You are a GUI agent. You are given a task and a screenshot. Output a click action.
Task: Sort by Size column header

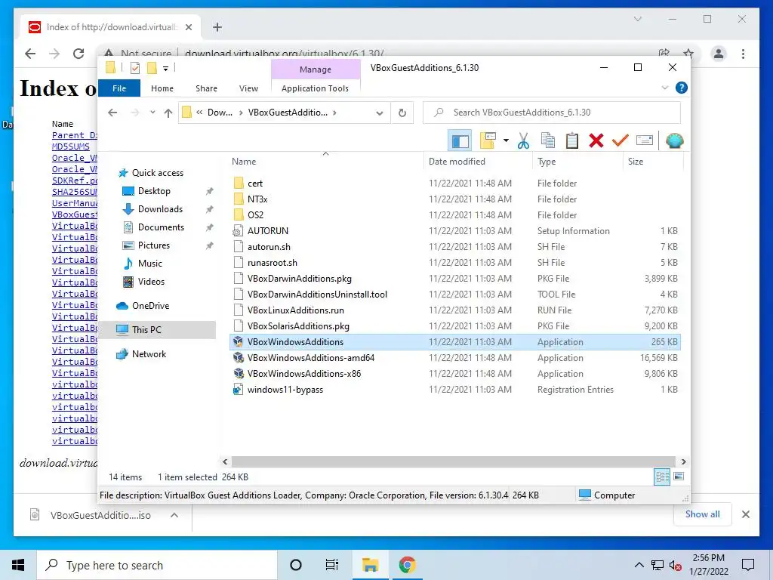point(653,162)
